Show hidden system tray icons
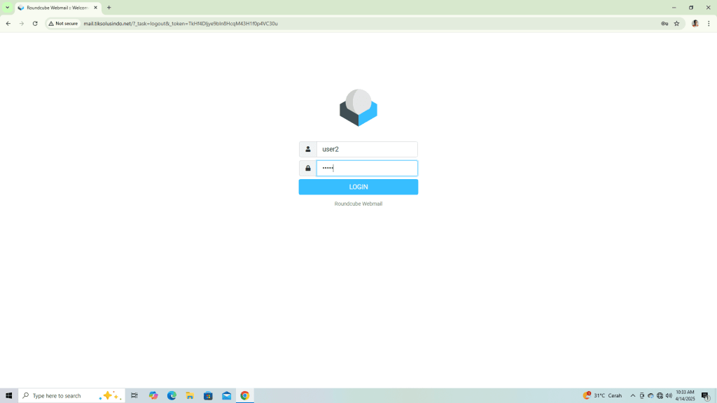The height and width of the screenshot is (403, 717). click(x=633, y=395)
